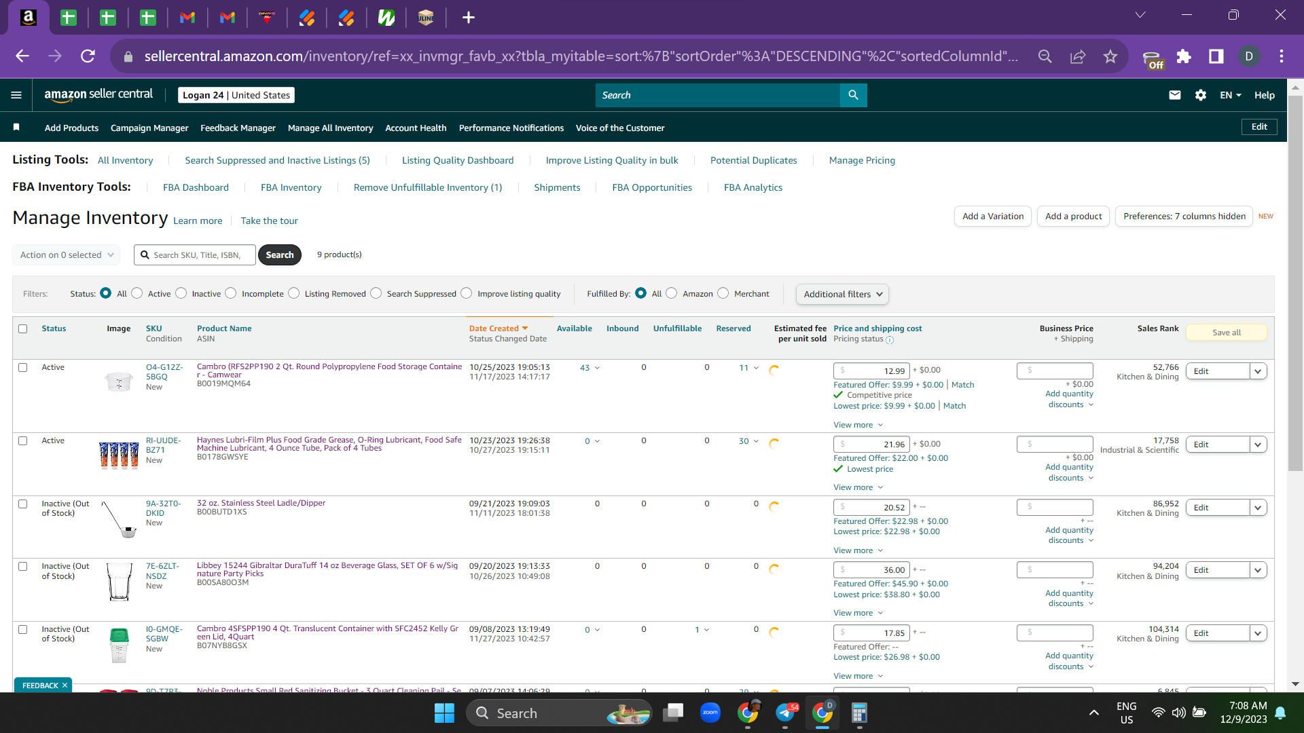1304x733 pixels.
Task: Filter by Fulfilled By Amazon radio
Action: (672, 293)
